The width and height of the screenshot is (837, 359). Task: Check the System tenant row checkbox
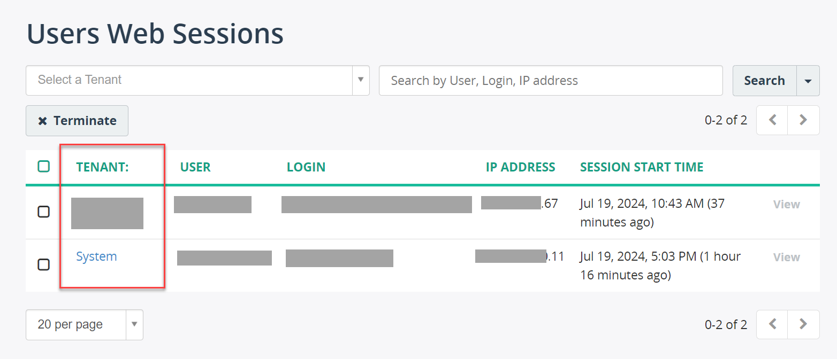(44, 264)
